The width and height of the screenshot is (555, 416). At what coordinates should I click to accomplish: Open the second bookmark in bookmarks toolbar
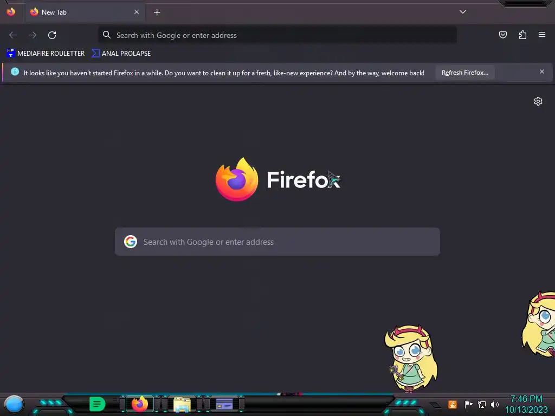(x=121, y=54)
